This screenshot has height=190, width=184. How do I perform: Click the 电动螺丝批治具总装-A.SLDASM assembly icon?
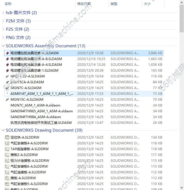8,53
